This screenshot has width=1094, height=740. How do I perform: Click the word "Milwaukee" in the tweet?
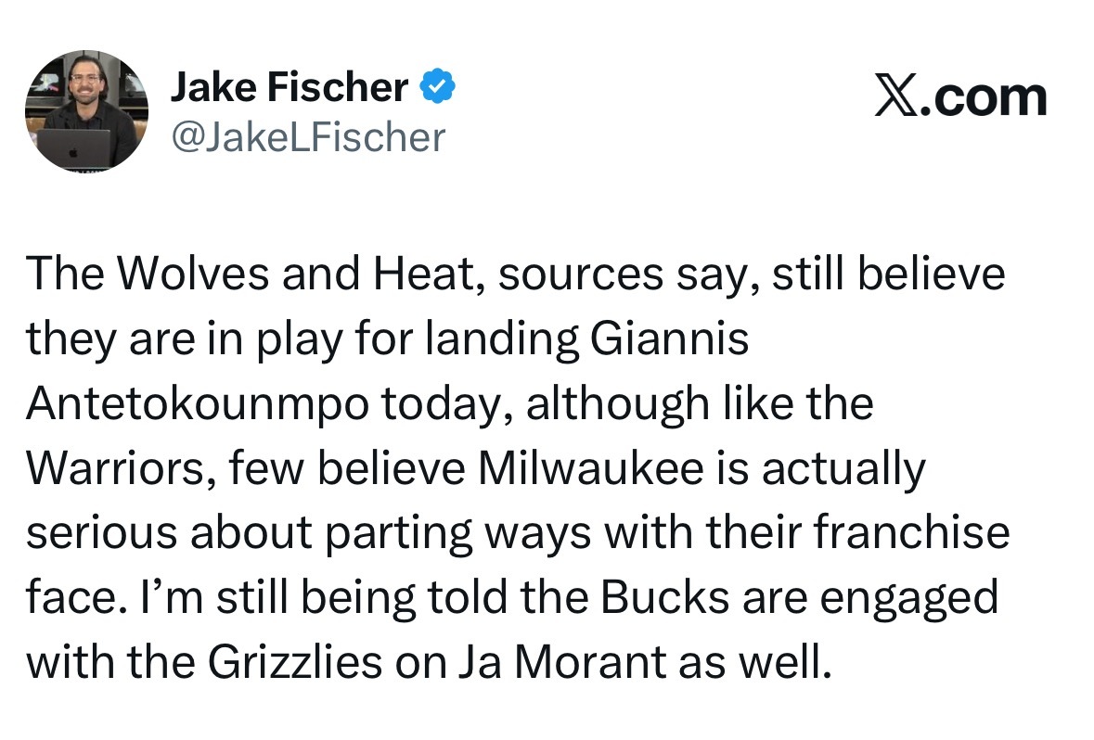(591, 468)
